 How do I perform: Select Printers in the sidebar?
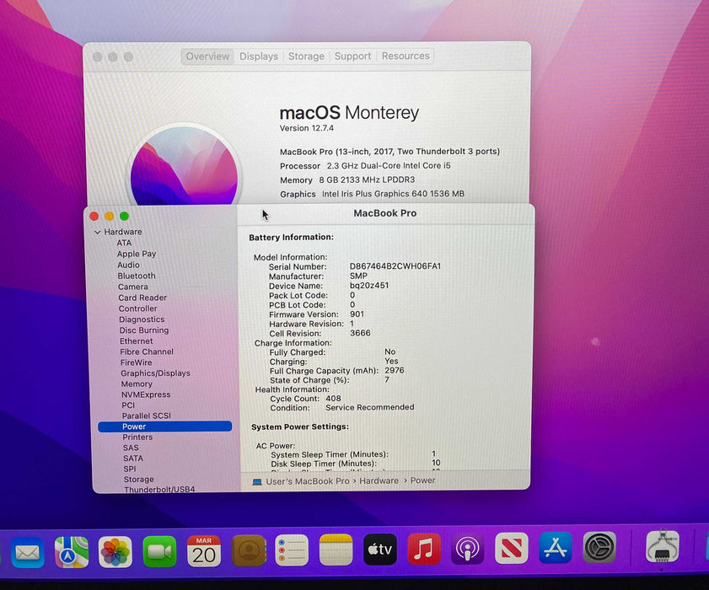point(137,437)
